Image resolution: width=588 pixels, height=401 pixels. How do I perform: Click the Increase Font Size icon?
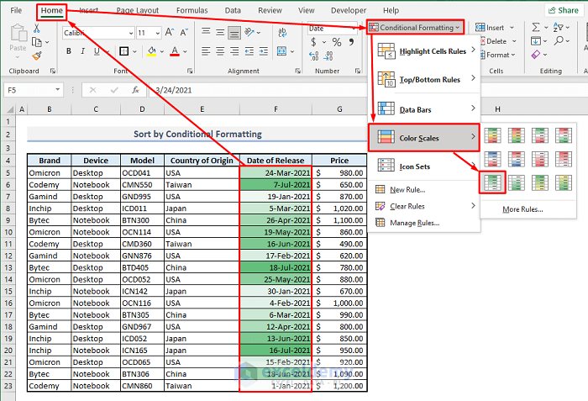pos(171,33)
